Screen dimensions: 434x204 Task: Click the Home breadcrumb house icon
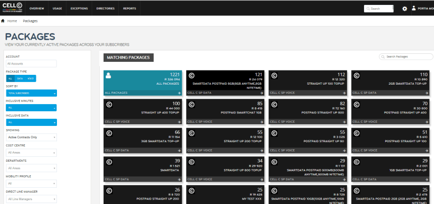[3, 21]
